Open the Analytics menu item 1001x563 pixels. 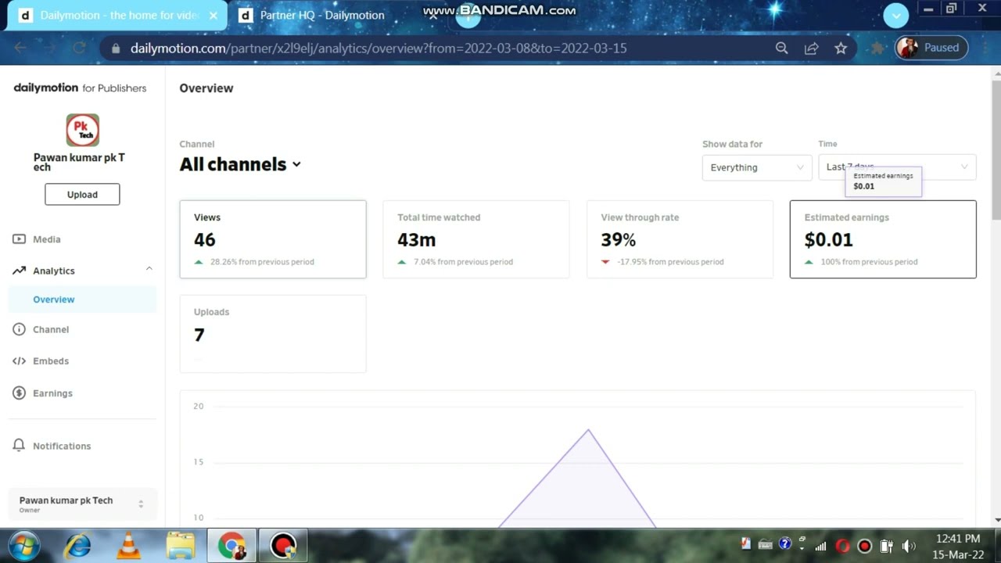point(54,271)
